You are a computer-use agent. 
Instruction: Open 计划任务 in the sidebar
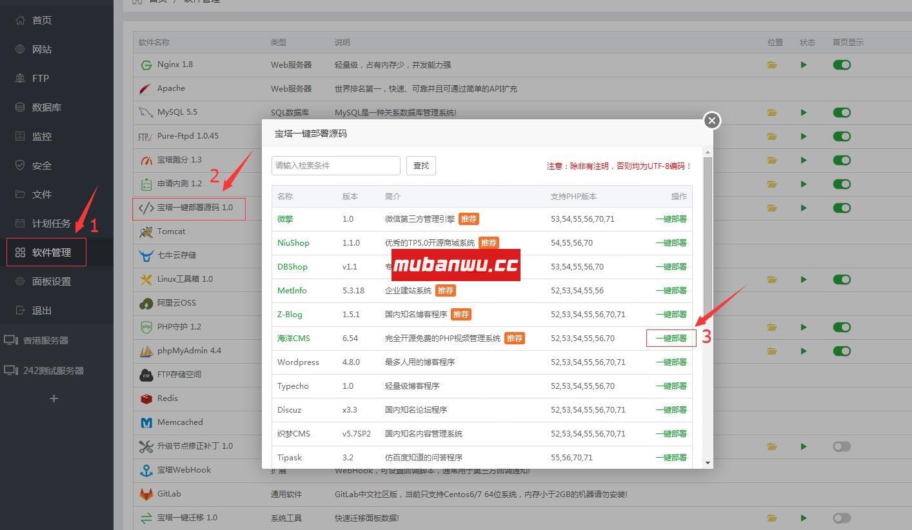pos(51,223)
